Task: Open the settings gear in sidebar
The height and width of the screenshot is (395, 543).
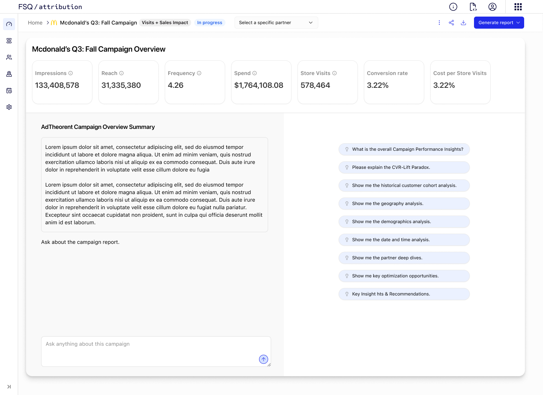Action: pos(9,107)
